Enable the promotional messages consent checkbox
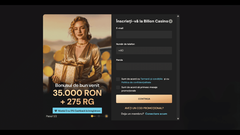 (118, 87)
